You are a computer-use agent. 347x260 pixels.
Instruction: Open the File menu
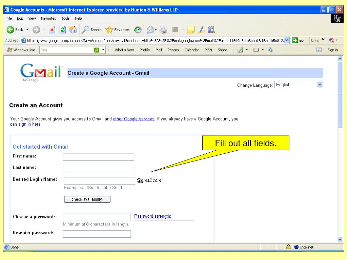9,18
